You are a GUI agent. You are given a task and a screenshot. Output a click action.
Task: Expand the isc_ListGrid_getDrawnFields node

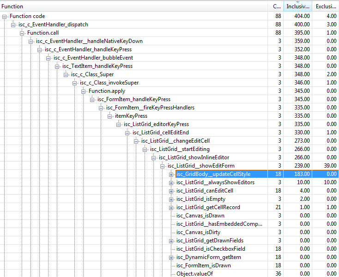171,241
